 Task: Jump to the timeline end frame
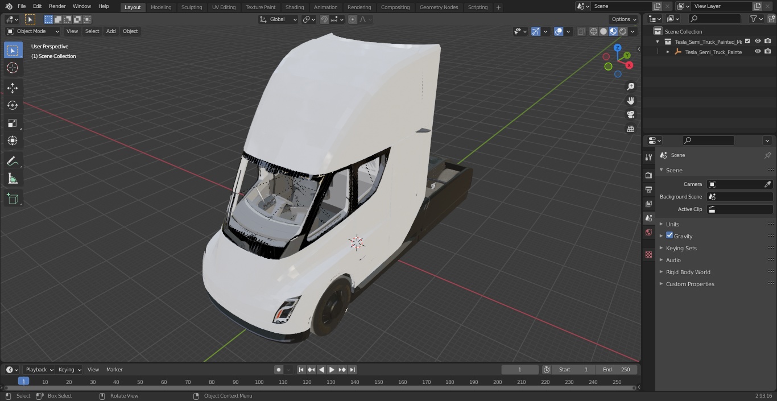coord(353,370)
